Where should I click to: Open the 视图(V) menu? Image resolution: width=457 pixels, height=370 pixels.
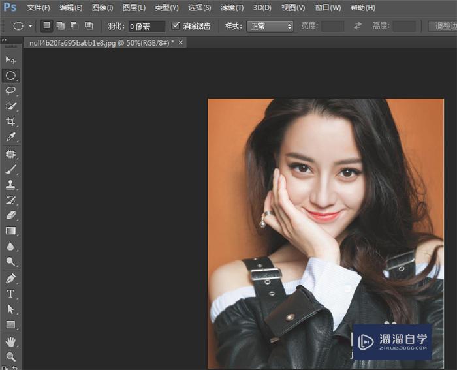[293, 8]
